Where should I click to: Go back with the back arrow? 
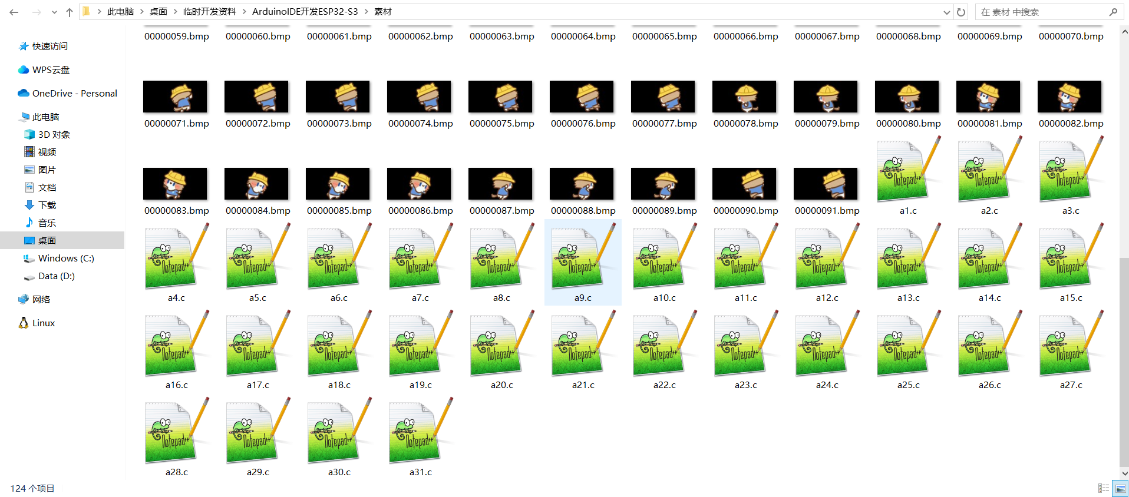(14, 12)
